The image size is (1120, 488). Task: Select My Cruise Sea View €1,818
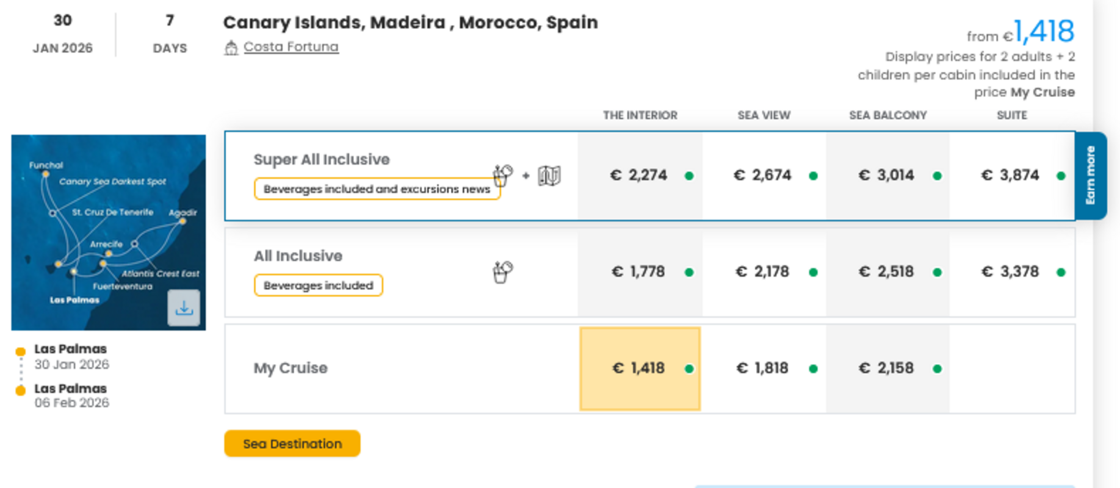763,368
